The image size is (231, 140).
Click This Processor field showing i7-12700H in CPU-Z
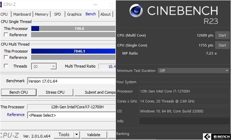[x=71, y=107]
